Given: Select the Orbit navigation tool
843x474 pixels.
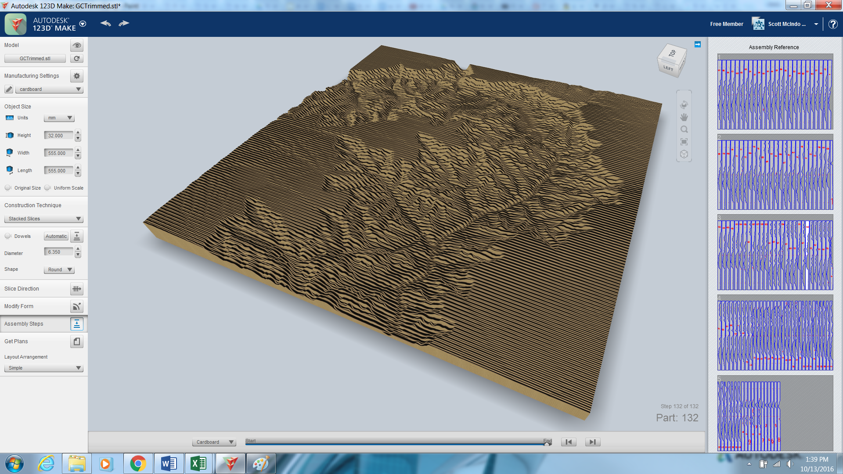Looking at the screenshot, I should (684, 104).
